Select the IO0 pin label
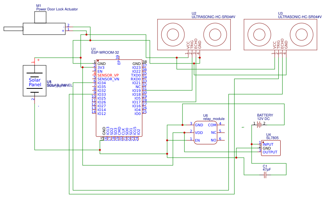This screenshot has height=198, width=326. pos(137,114)
